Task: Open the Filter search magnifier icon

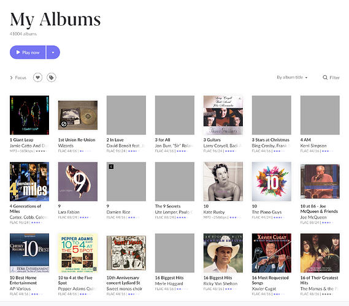Action: click(x=325, y=77)
